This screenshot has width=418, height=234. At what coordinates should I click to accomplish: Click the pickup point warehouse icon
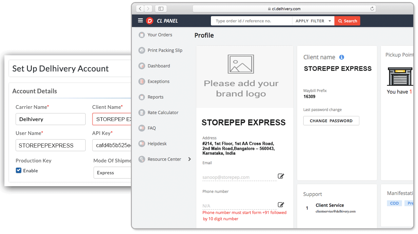(x=400, y=76)
